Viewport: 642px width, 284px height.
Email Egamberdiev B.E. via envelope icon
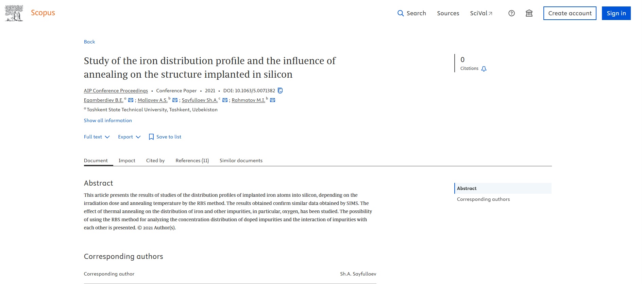tap(131, 100)
